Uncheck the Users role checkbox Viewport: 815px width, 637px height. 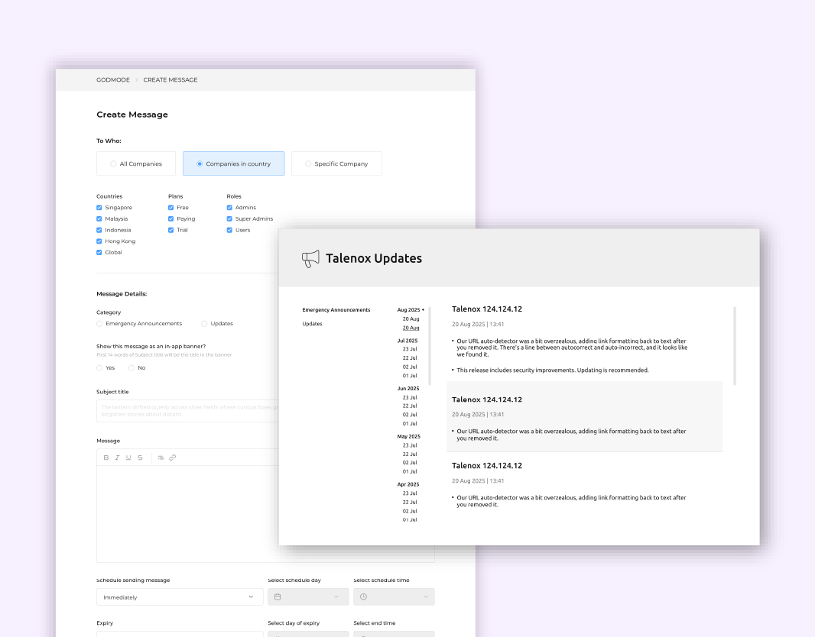pos(229,230)
